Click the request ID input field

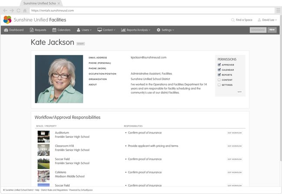pos(258,30)
